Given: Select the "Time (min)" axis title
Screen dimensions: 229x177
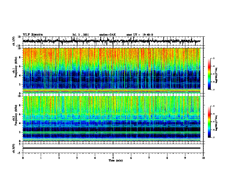Looking at the screenshot, I should pos(116,161).
